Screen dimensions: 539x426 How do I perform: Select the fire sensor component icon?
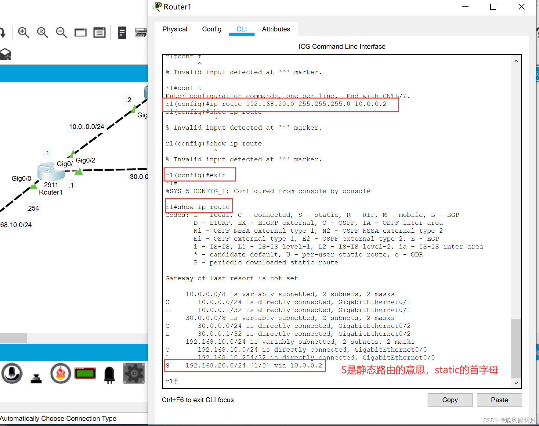pos(61,373)
